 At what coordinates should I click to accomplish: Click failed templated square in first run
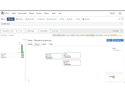(22, 57)
